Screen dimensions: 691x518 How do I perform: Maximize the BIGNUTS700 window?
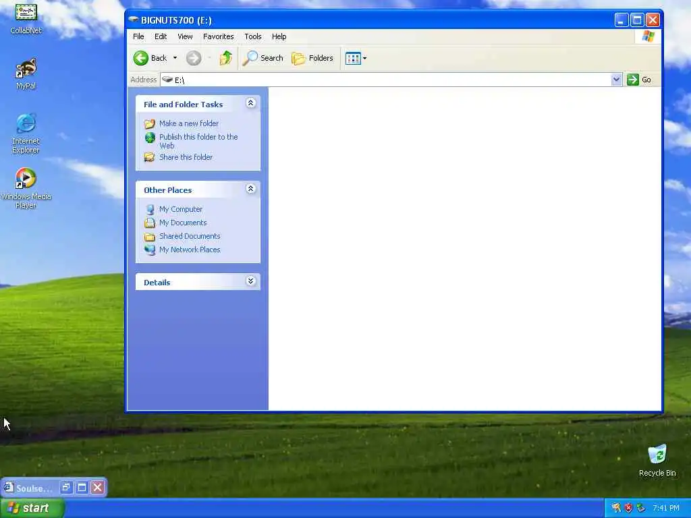click(x=637, y=20)
